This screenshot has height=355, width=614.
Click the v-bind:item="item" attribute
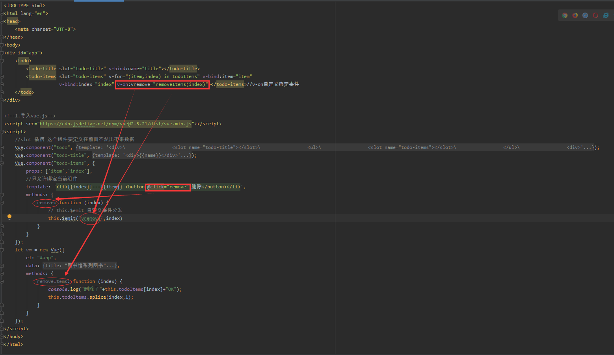[227, 76]
